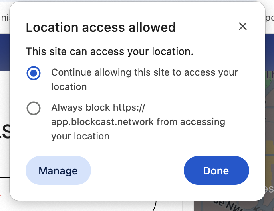Image resolution: width=274 pixels, height=211 pixels.
Task: Click "your location" ending the Always block option
Action: click(x=80, y=136)
